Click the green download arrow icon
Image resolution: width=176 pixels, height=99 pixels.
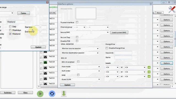[64, 94]
